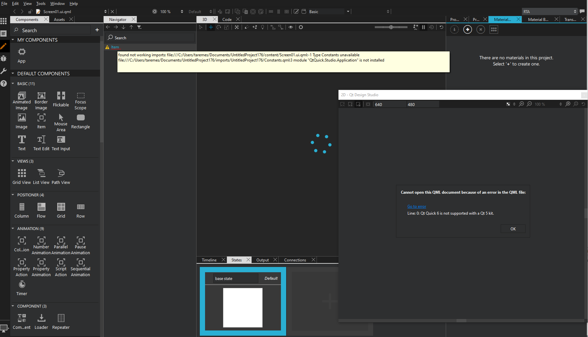Toggle the eye visibility icon in 3D toolbar

290,27
